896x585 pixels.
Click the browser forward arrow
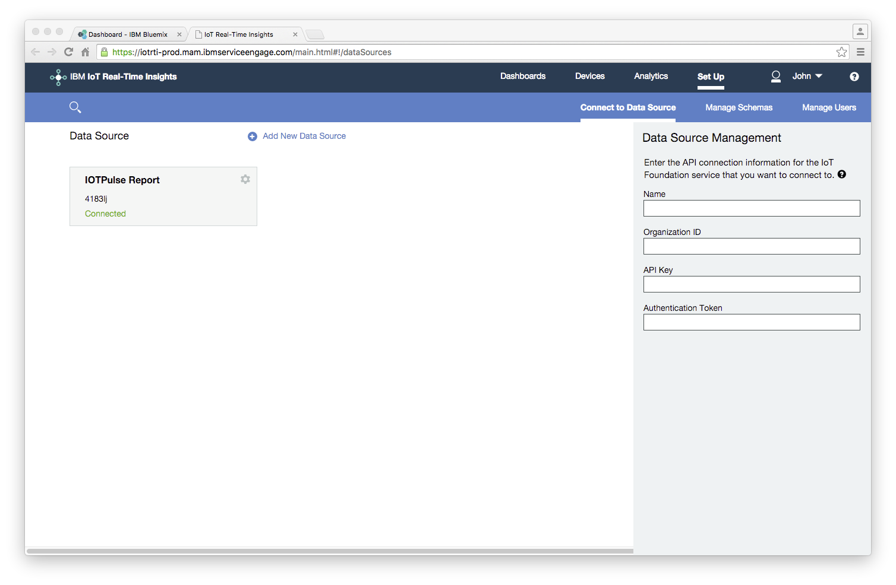tap(52, 52)
